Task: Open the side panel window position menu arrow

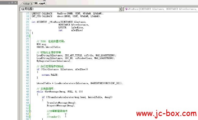Action: (x=9, y=3)
